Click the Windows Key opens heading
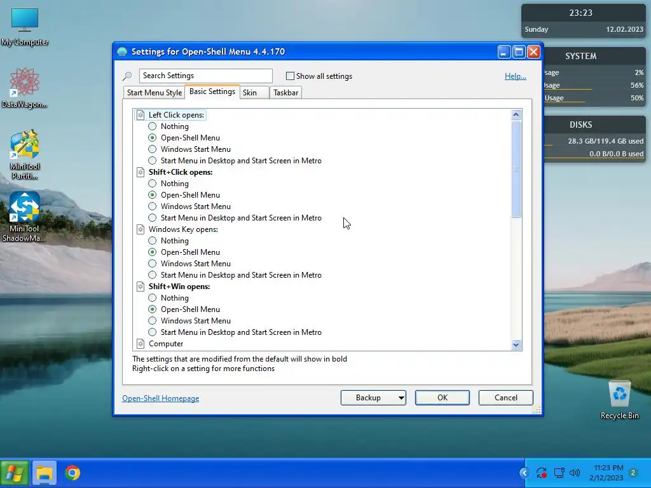This screenshot has height=488, width=651. pyautogui.click(x=183, y=229)
